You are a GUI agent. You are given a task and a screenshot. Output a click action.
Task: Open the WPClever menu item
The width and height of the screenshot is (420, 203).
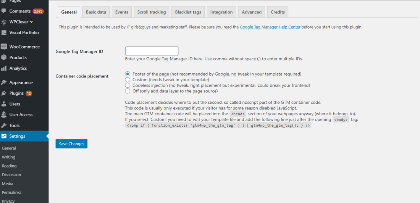pyautogui.click(x=24, y=22)
